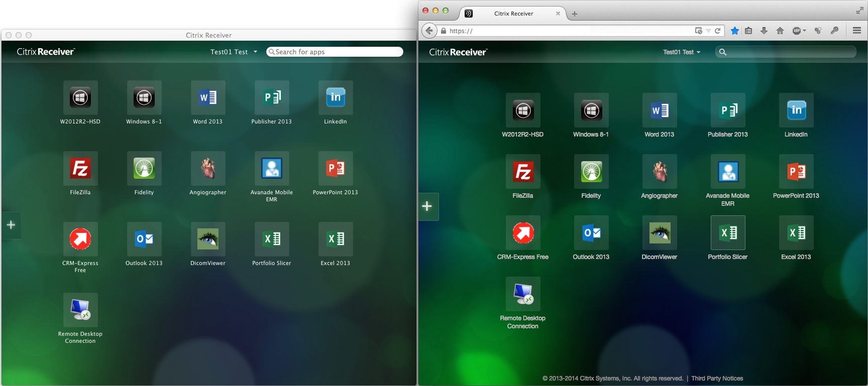
Task: Open Angiographer app in the desktop Receiver window
Action: [x=208, y=169]
